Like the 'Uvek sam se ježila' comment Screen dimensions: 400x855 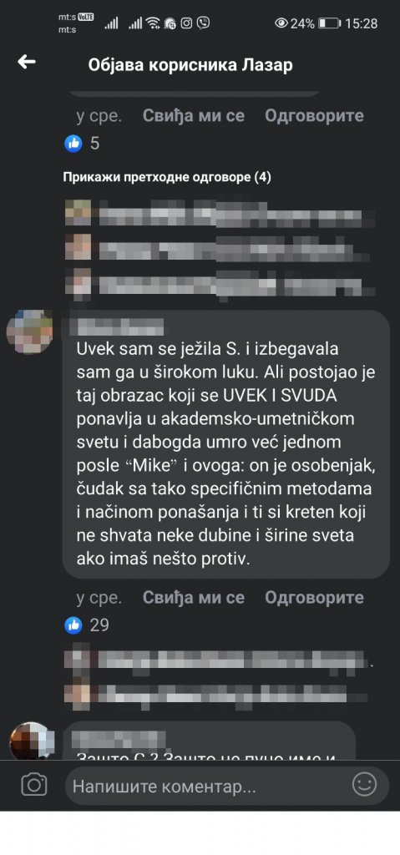[193, 597]
